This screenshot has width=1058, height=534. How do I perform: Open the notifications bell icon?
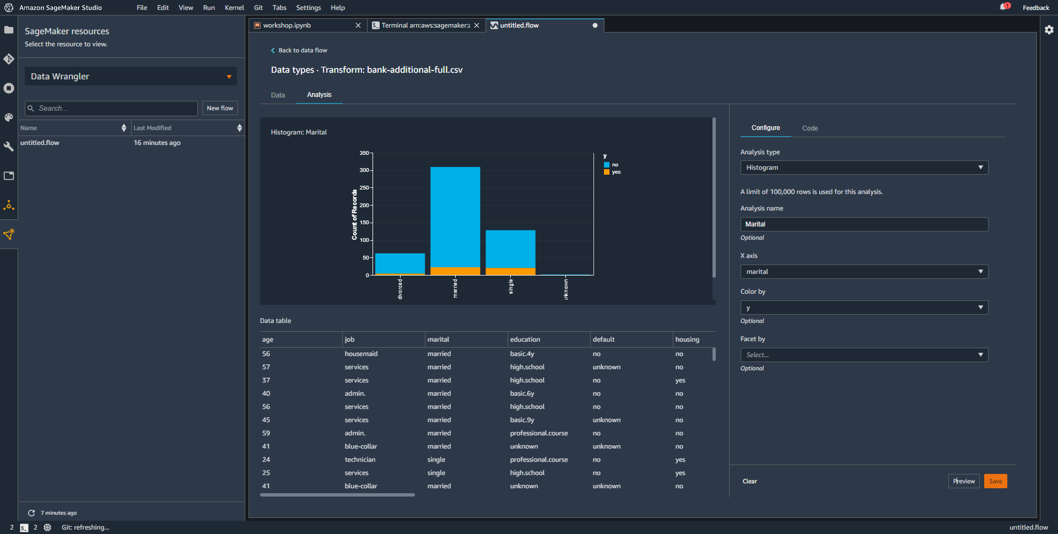[1004, 7]
